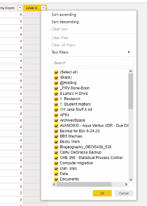Uncheck the Becky Work checkbox
The image size is (147, 206).
[56, 142]
